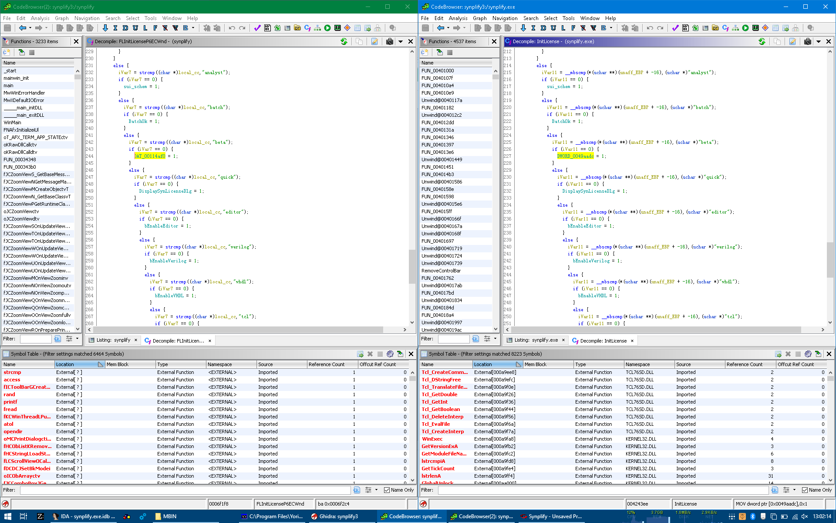Select WinExec row in the symbol table
Viewport: 836px width, 523px height.
[x=432, y=439]
